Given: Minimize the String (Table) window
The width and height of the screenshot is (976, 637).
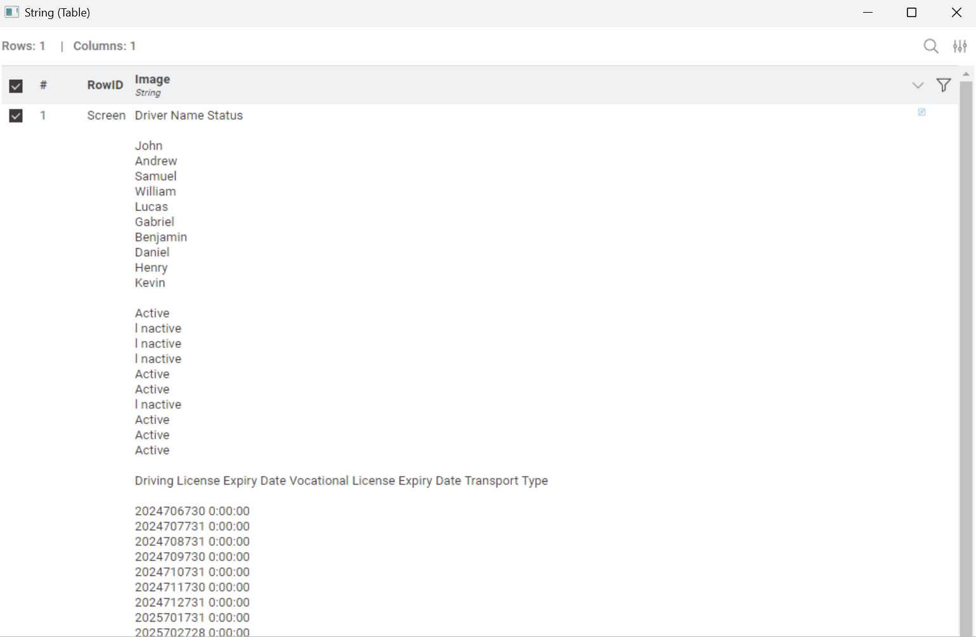Looking at the screenshot, I should pyautogui.click(x=868, y=13).
